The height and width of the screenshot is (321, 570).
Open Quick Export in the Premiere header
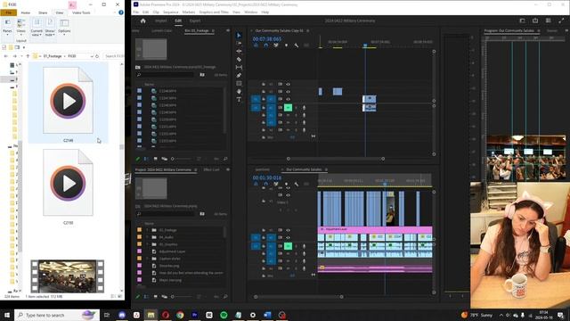[x=535, y=21]
